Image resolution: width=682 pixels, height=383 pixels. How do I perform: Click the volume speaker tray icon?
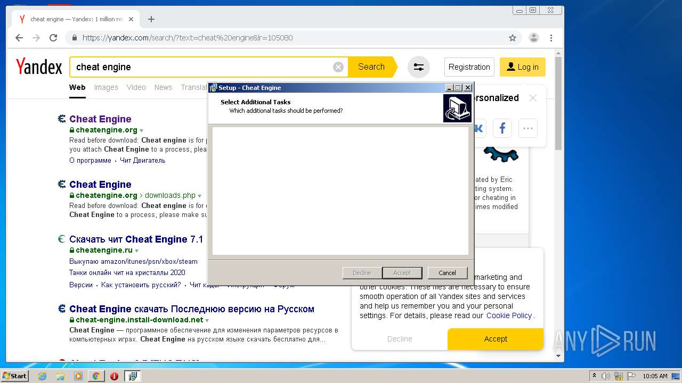606,376
